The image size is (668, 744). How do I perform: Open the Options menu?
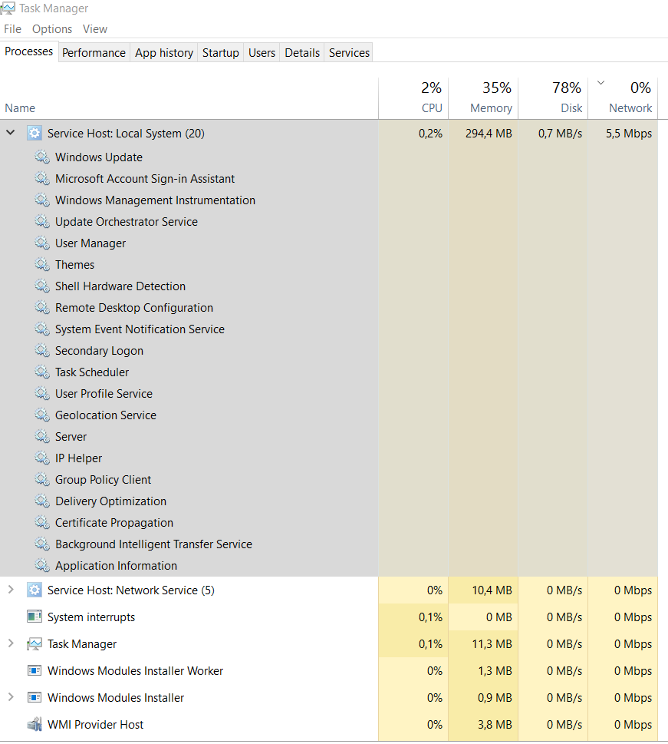[x=52, y=29]
